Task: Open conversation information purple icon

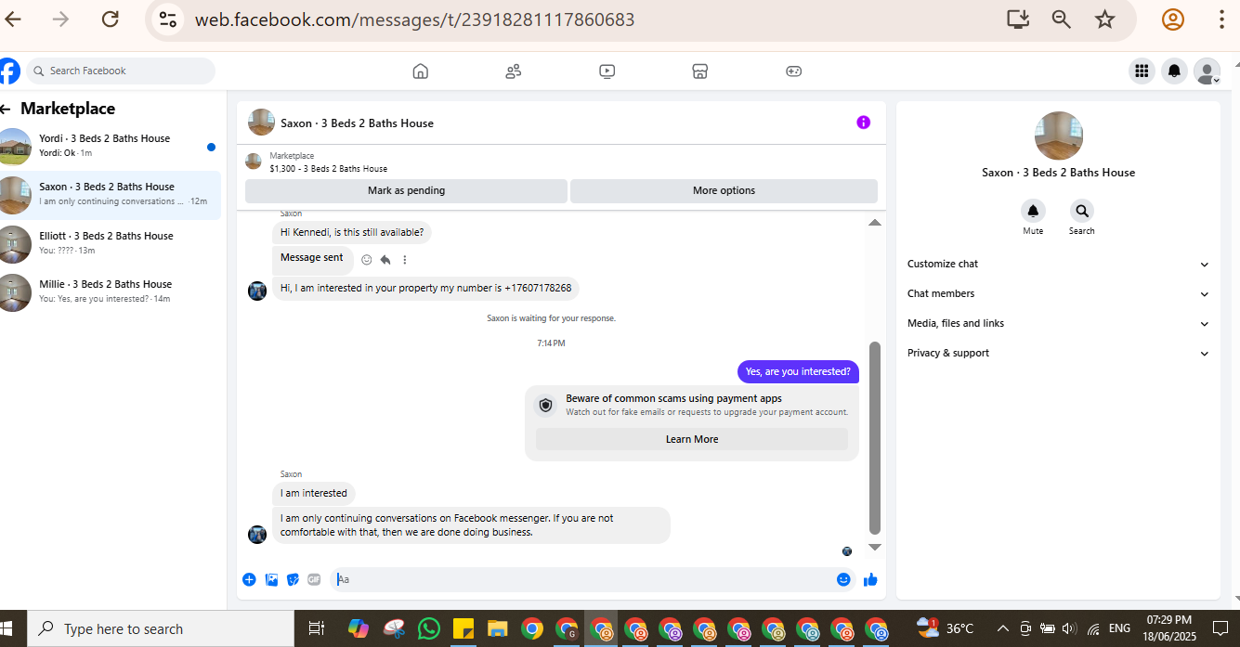Action: pos(863,123)
